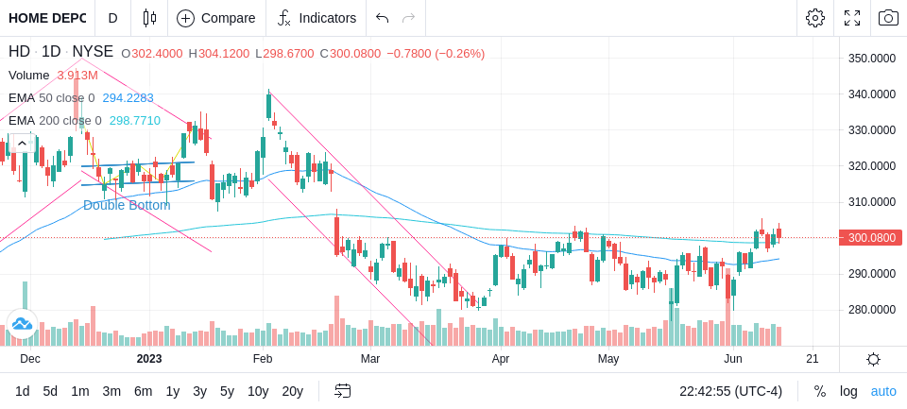Select the 6m time range

coord(143,392)
